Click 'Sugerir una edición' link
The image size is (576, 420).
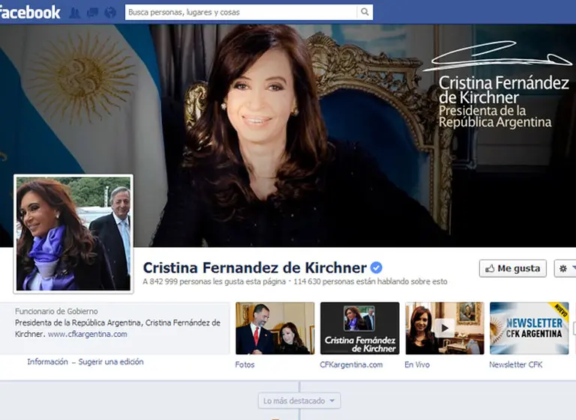[111, 362]
